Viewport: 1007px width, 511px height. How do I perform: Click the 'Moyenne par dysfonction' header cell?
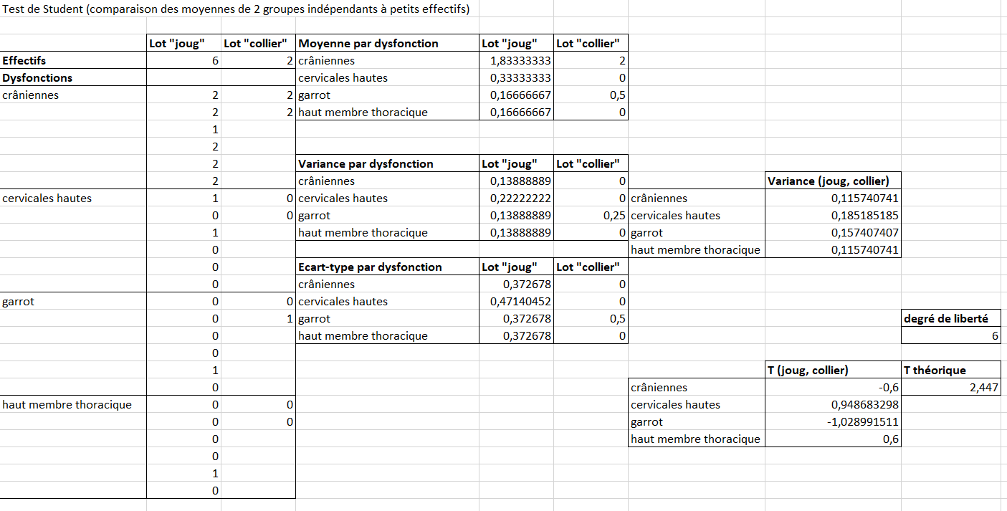(x=387, y=44)
